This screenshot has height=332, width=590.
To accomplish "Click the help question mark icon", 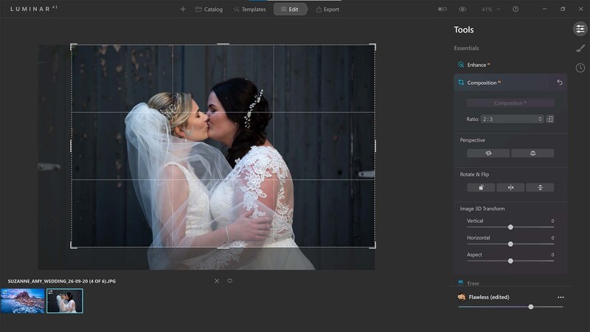I will [x=516, y=9].
